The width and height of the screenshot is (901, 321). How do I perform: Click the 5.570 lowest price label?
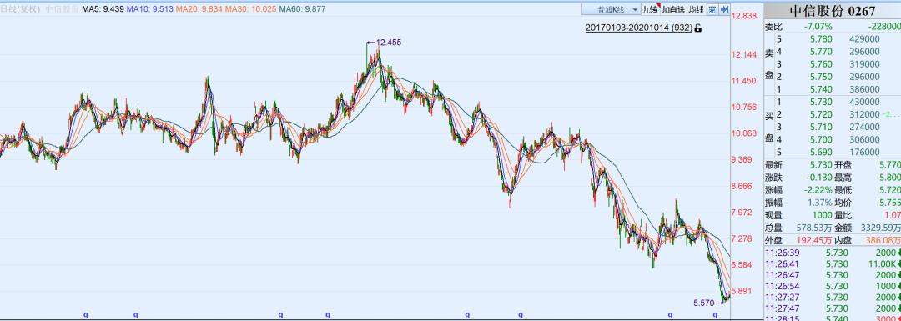(x=704, y=303)
